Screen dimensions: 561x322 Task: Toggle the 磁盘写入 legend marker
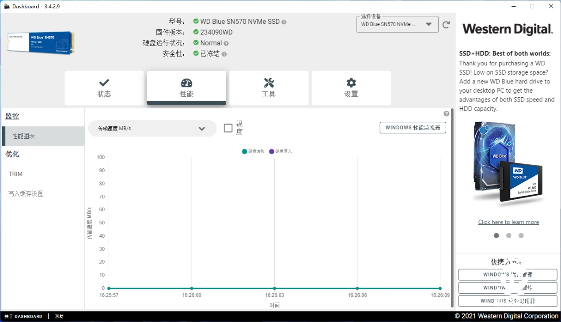coord(272,152)
